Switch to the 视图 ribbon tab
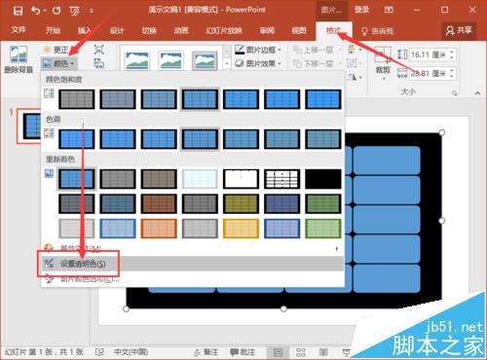The width and height of the screenshot is (487, 360). coord(299,30)
